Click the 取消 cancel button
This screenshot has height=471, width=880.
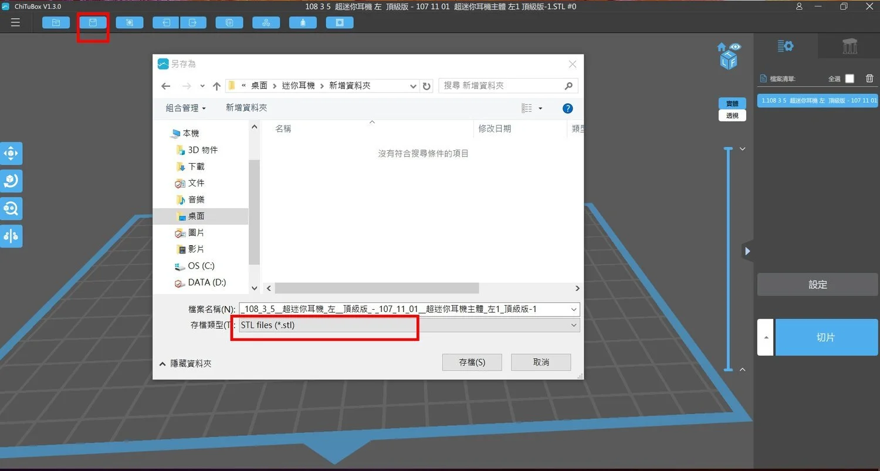tap(541, 362)
